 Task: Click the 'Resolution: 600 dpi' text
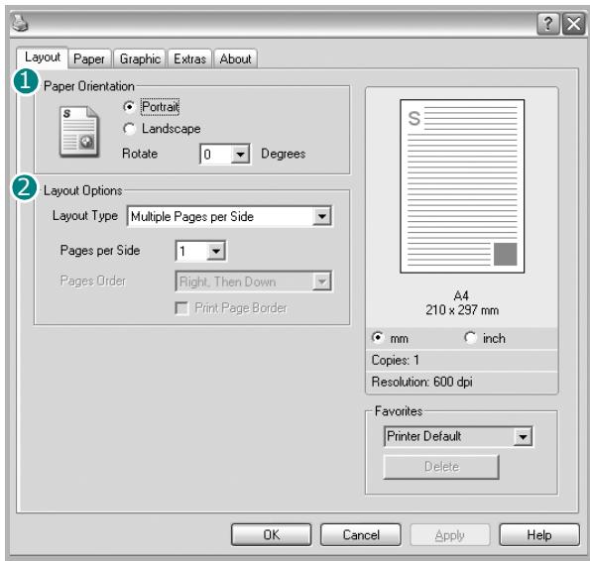click(x=421, y=382)
